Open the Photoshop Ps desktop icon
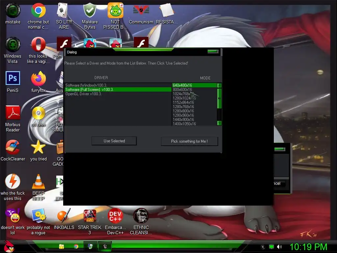The height and width of the screenshot is (253, 337). [x=13, y=78]
